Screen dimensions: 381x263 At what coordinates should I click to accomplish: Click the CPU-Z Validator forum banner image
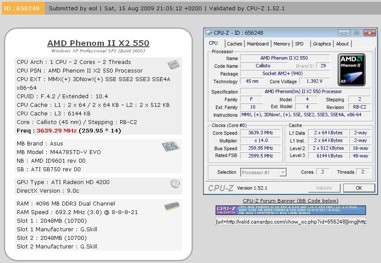(290, 211)
